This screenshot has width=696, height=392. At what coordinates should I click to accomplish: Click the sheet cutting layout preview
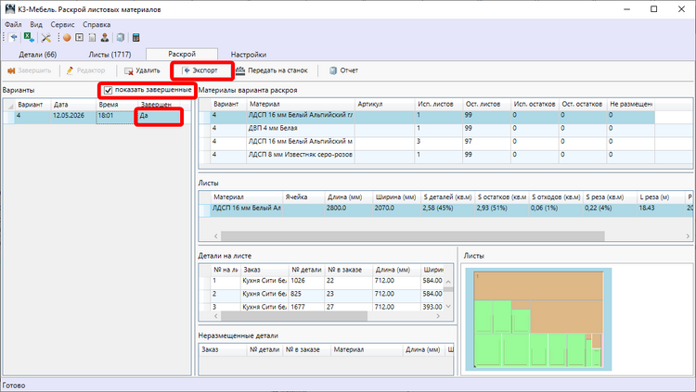pos(538,320)
